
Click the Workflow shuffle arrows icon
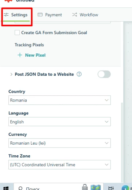coord(74,15)
